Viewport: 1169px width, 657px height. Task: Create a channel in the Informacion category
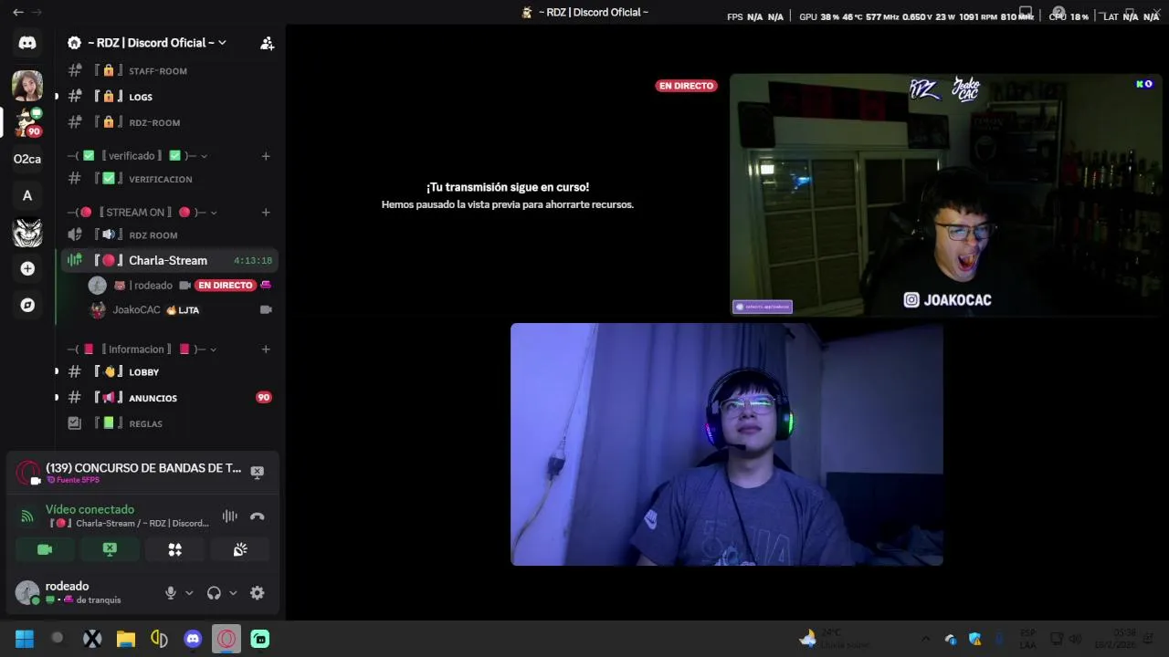pyautogui.click(x=266, y=349)
